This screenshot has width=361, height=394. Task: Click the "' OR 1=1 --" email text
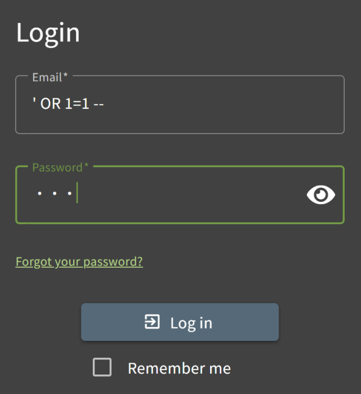[69, 104]
